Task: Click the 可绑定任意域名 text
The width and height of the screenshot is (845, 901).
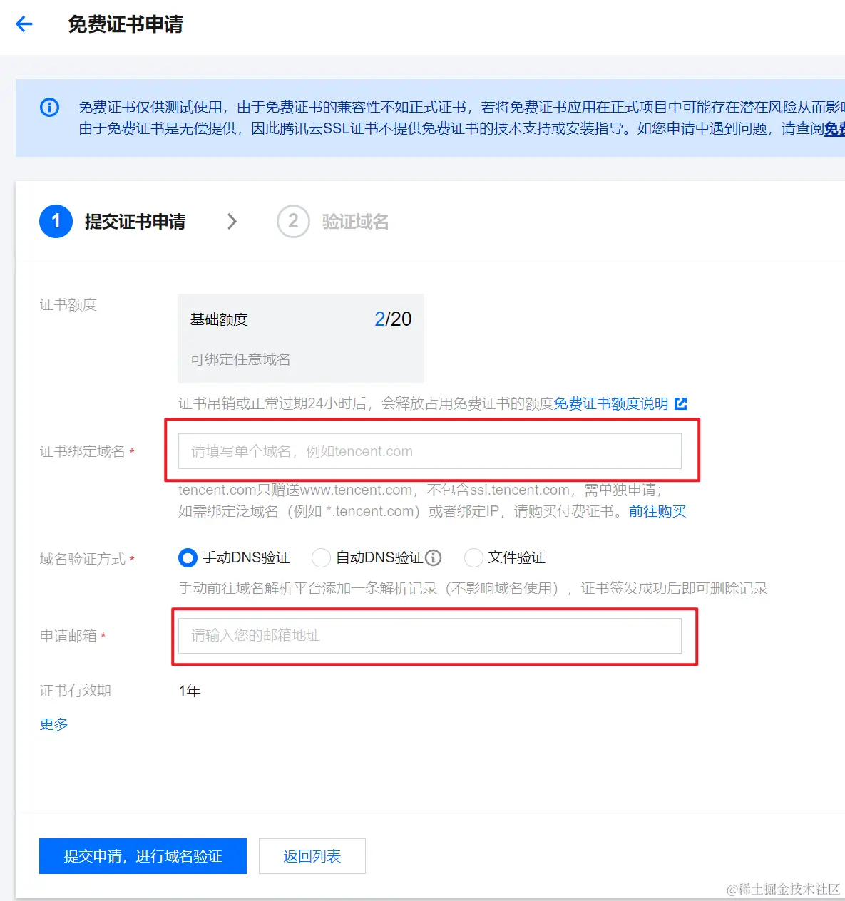Action: [x=240, y=359]
